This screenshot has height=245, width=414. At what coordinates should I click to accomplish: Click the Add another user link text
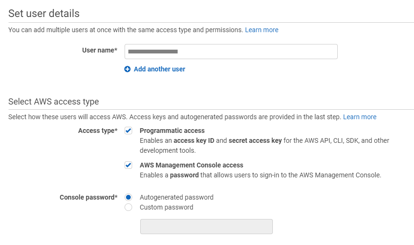click(159, 69)
